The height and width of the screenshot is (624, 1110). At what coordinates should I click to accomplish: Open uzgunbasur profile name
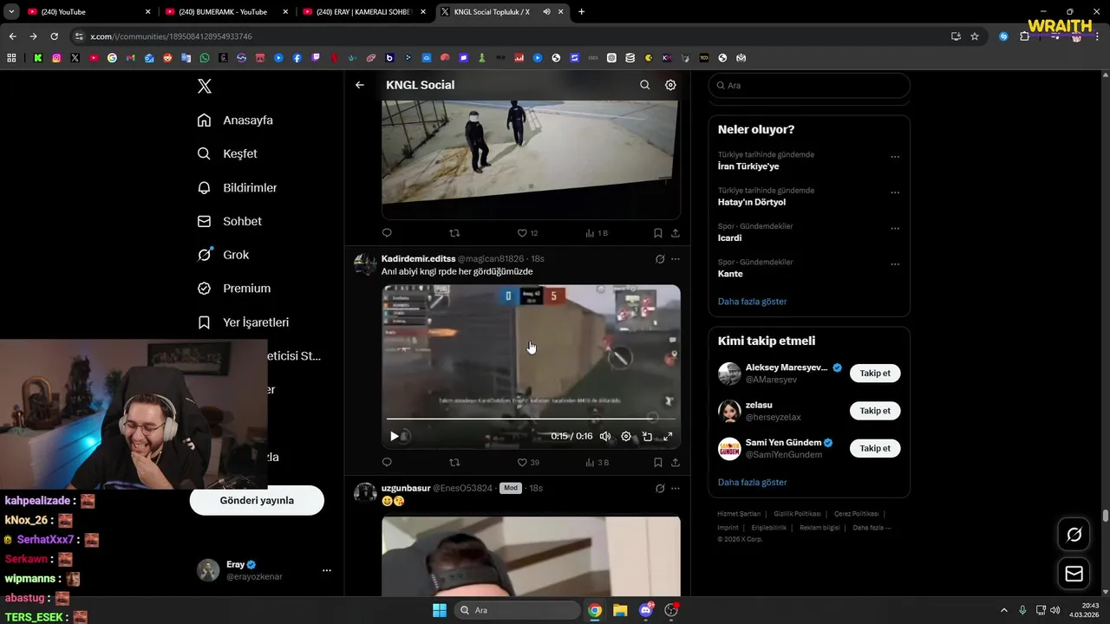[x=406, y=488]
